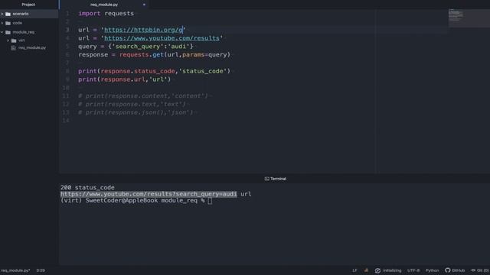Screen dimensions: 490x275
Task: Click the orange warning icon in the status bar
Action: pos(366,270)
